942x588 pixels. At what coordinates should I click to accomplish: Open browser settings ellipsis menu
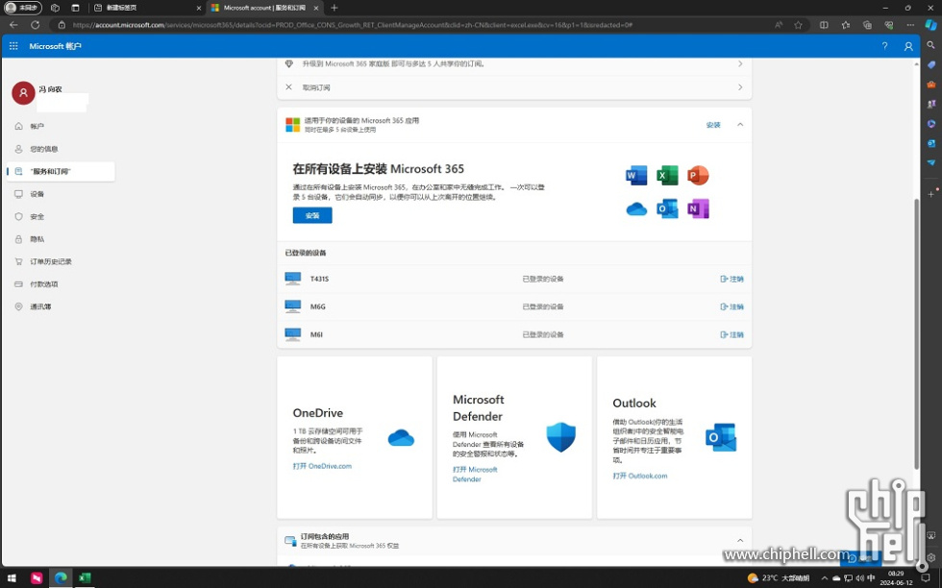pyautogui.click(x=910, y=25)
